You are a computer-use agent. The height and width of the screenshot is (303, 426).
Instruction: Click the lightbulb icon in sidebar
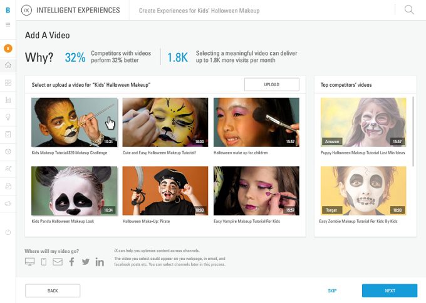(x=8, y=117)
